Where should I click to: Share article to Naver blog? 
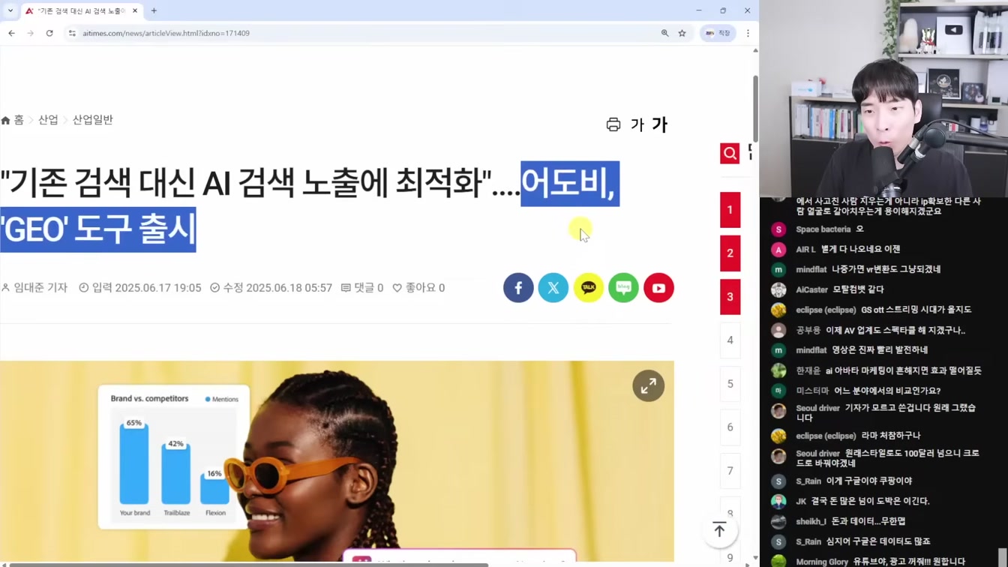point(623,288)
